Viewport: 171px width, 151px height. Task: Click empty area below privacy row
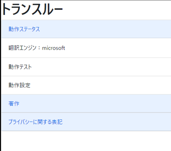pos(86,141)
